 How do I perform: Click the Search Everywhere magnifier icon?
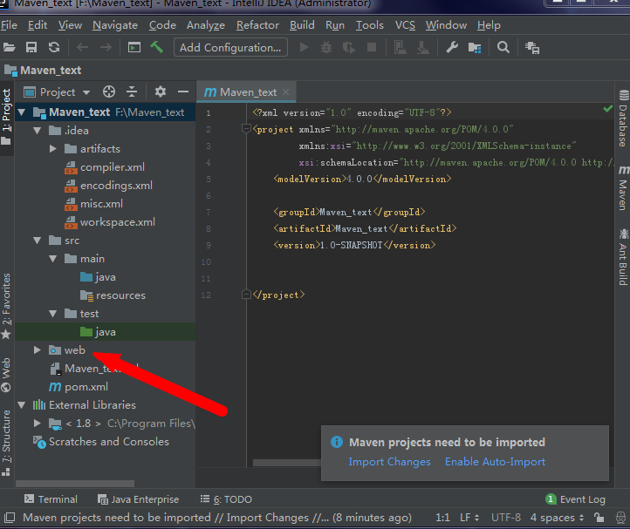[x=503, y=47]
